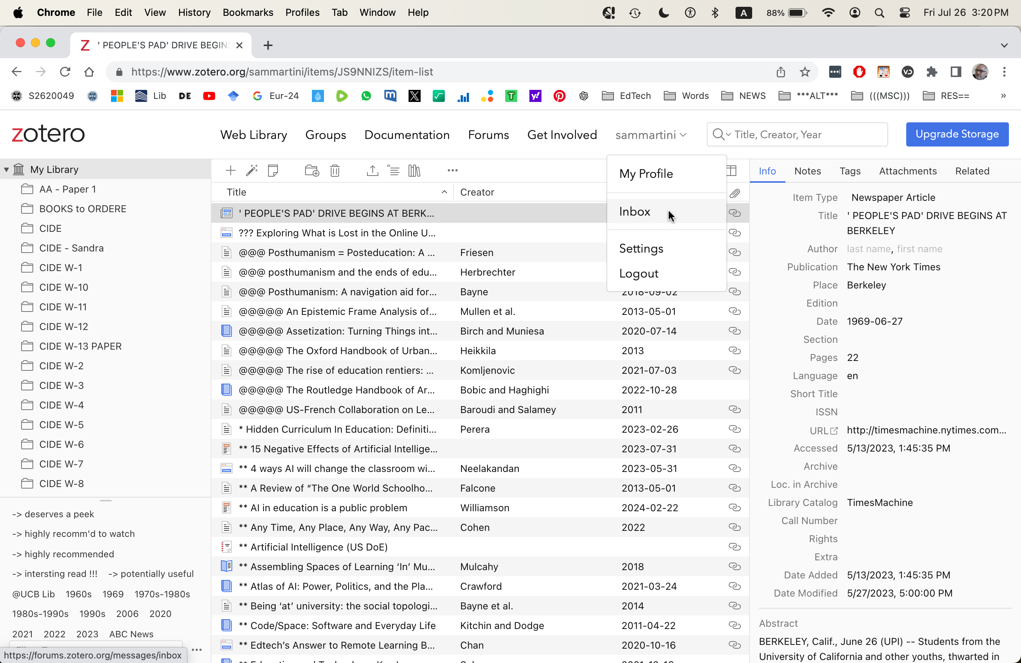Click the create citation icon

pyautogui.click(x=393, y=170)
